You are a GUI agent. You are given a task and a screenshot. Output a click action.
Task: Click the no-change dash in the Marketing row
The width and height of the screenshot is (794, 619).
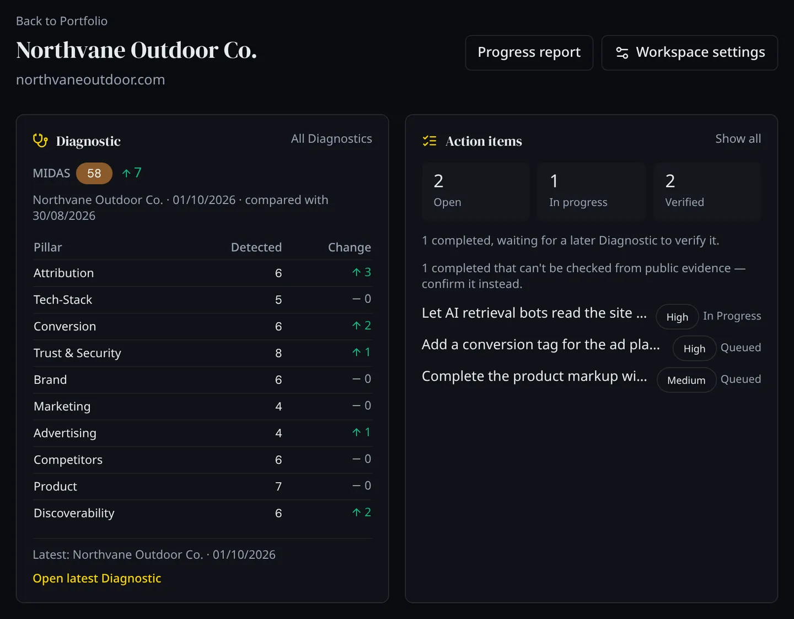[356, 405]
